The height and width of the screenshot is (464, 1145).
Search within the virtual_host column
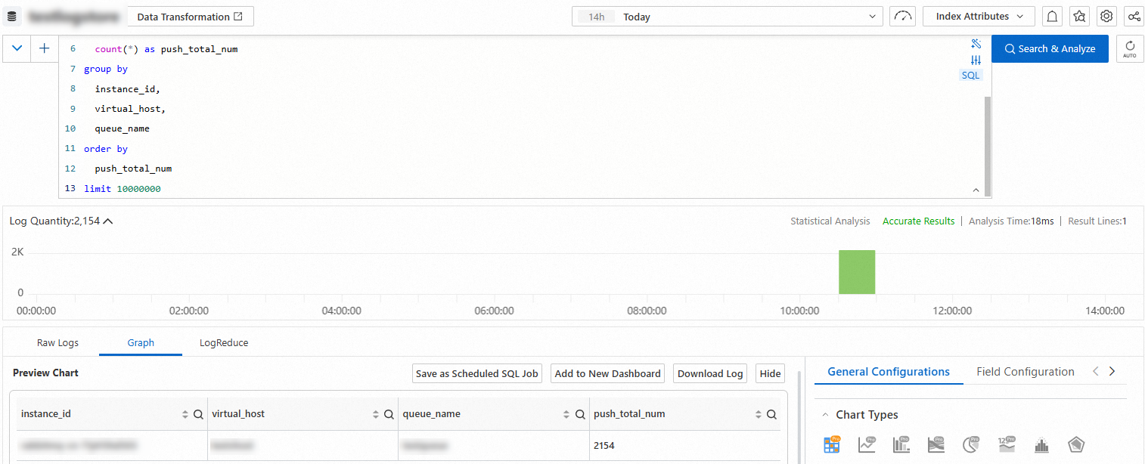389,414
